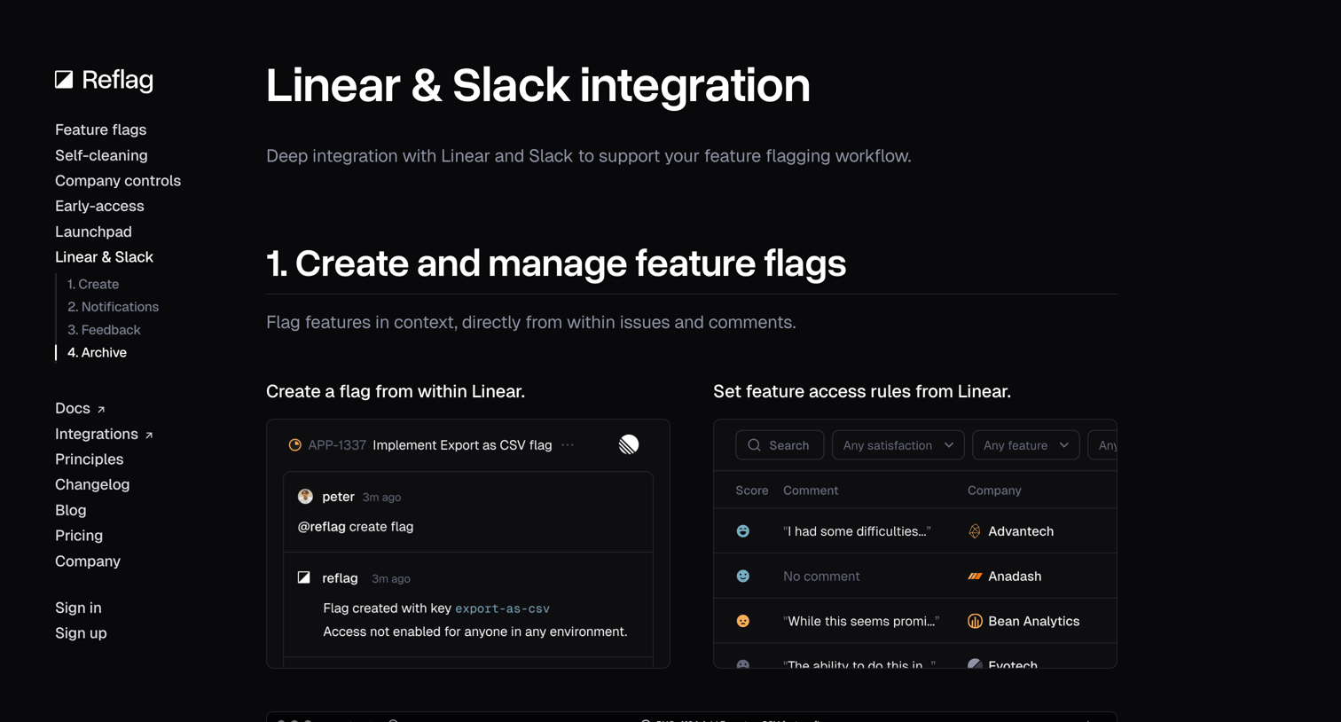The width and height of the screenshot is (1341, 722).
Task: Click the export-as-csv flag key
Action: click(x=502, y=608)
